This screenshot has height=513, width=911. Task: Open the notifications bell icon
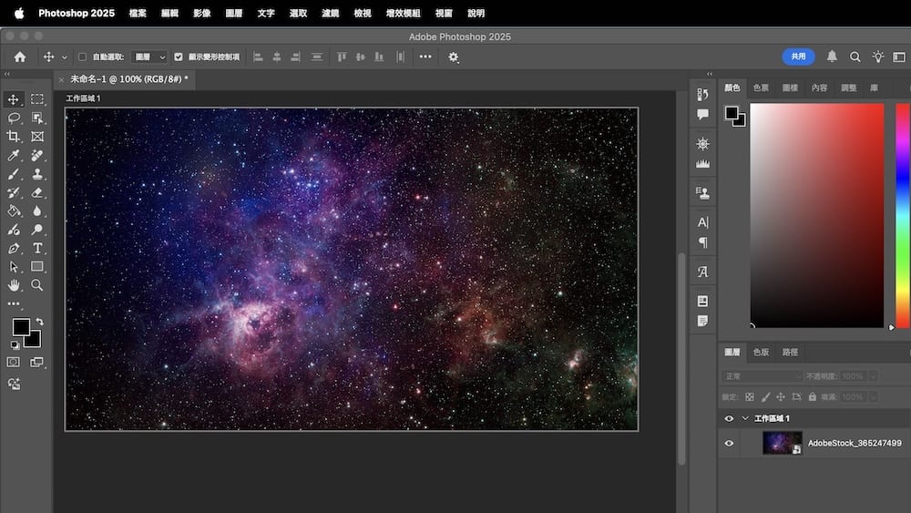(832, 56)
